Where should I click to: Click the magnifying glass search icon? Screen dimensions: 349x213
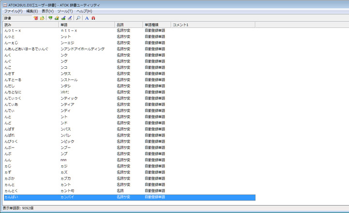coord(79,18)
